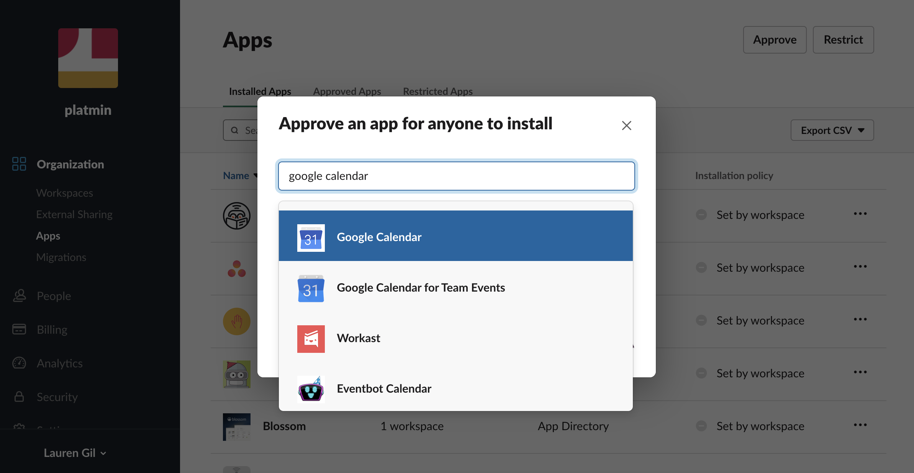Open the Billing section
The height and width of the screenshot is (473, 914).
pos(52,329)
